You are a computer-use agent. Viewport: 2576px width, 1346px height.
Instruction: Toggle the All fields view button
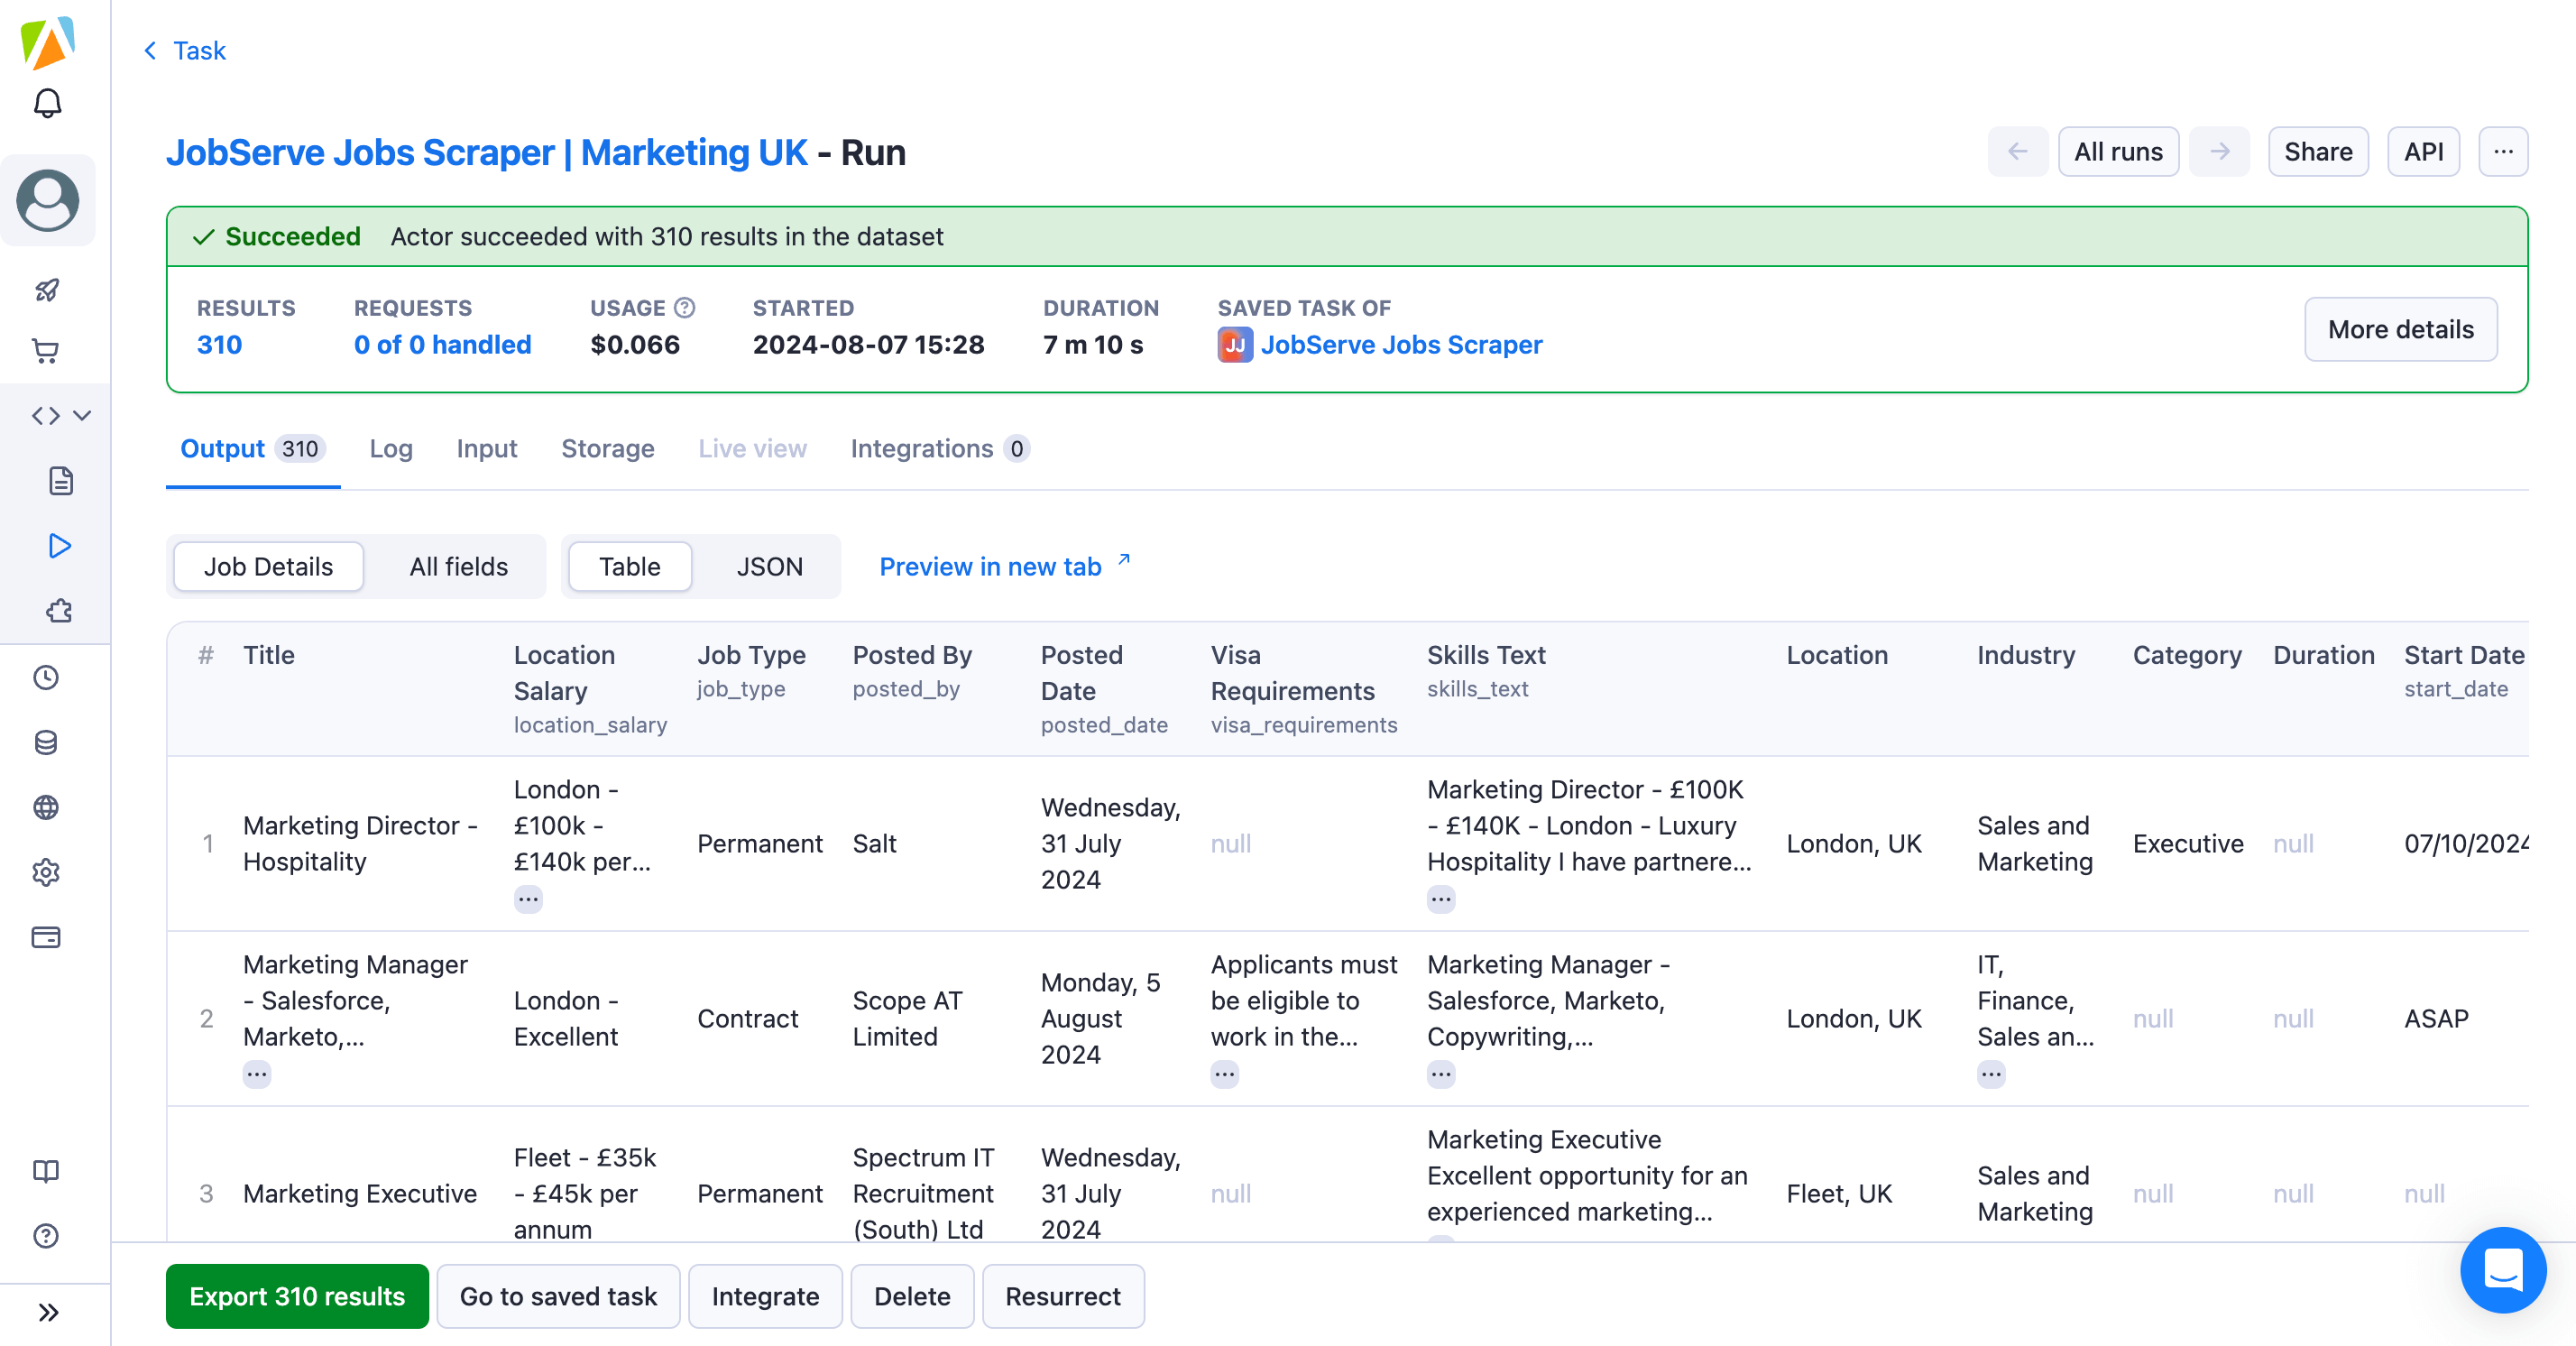point(458,566)
